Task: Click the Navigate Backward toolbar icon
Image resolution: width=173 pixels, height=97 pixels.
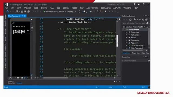Action: point(8,11)
